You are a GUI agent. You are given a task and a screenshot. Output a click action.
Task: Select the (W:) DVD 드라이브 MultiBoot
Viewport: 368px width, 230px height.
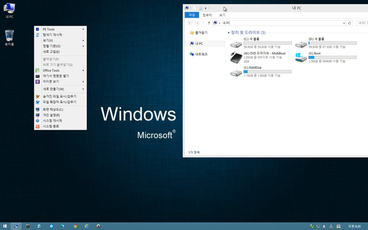pyautogui.click(x=261, y=57)
